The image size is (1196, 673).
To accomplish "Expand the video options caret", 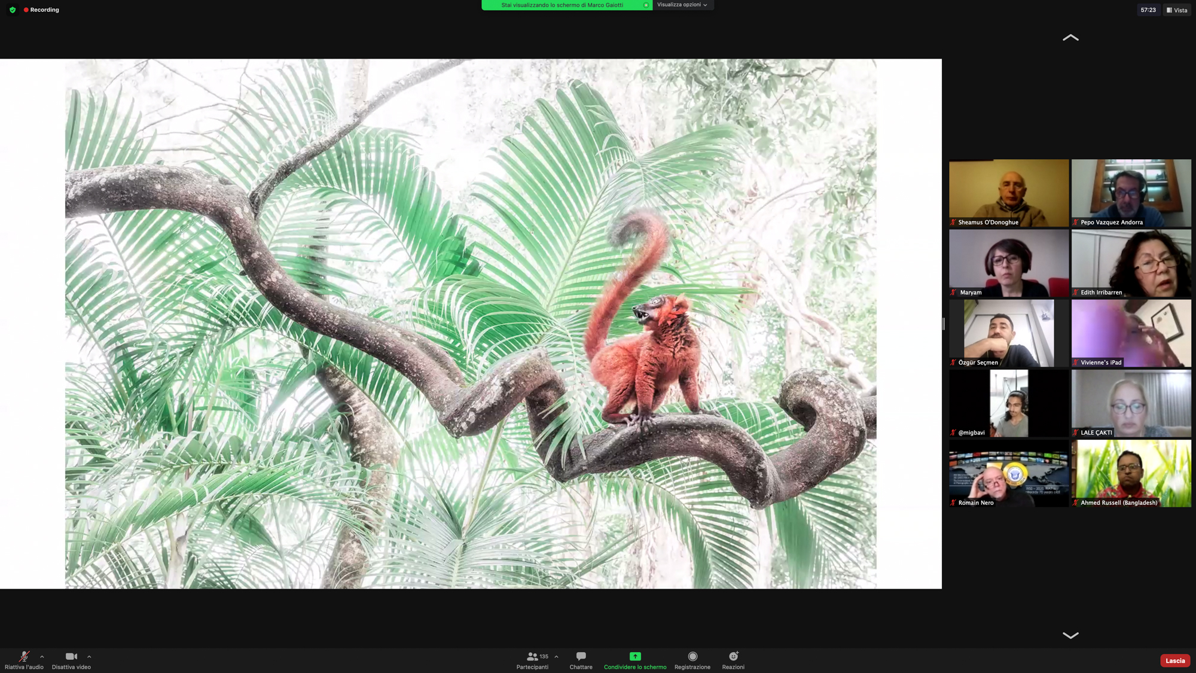I will click(89, 657).
